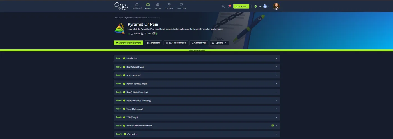Screen dimensions: 393x139
Task: Click the clock icon beside 30 min
Action: [132, 33]
